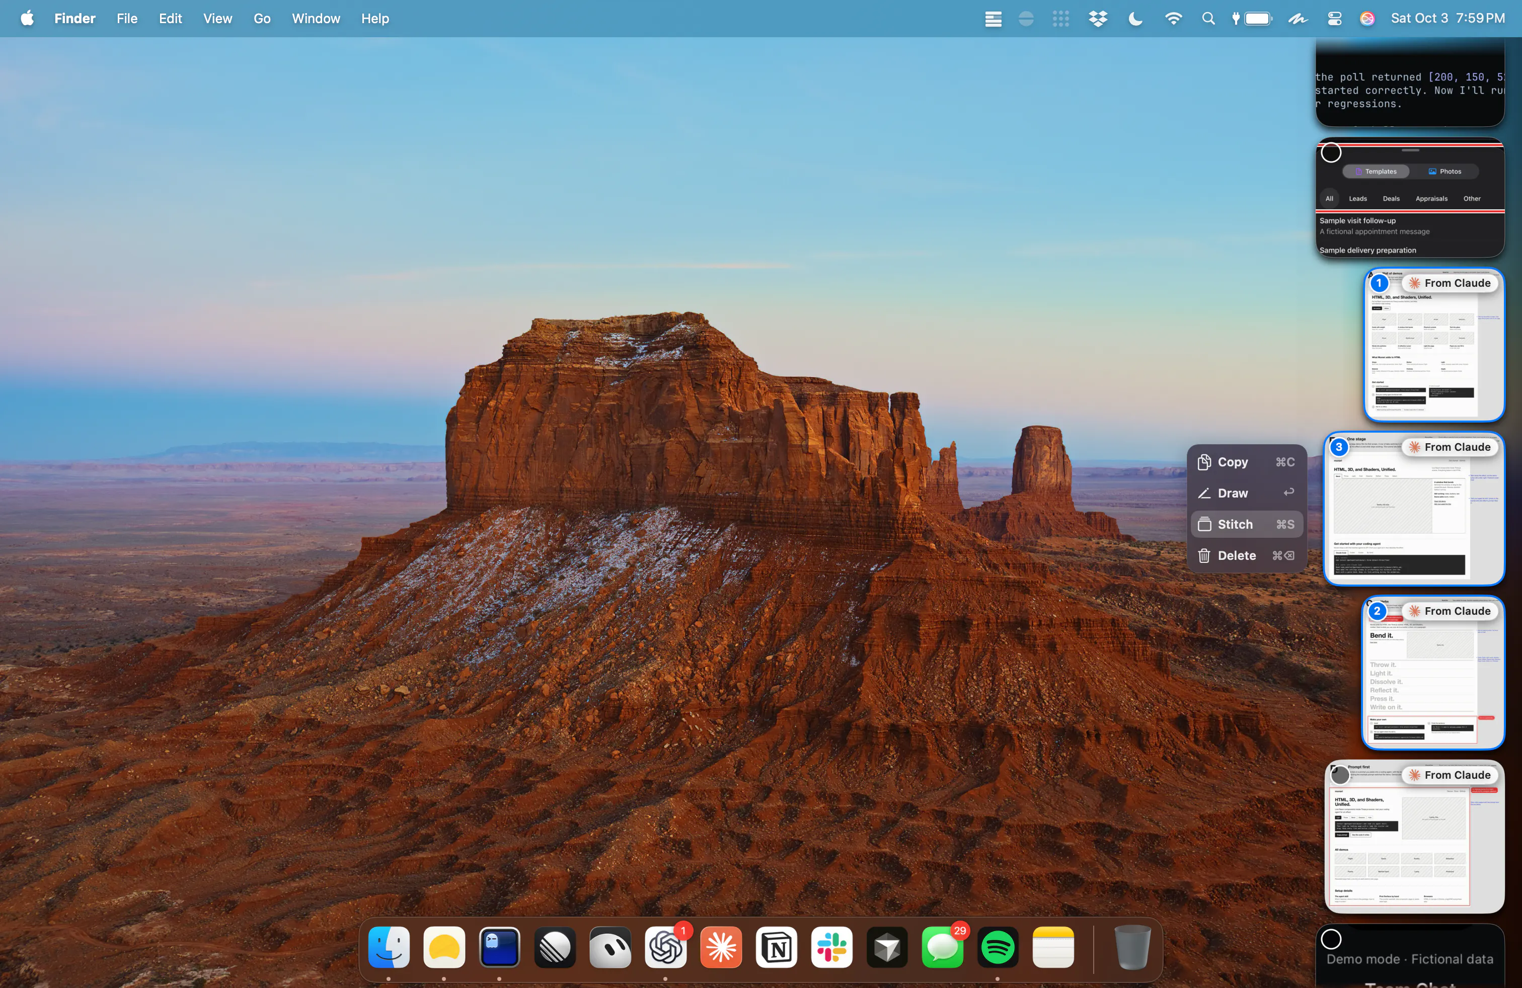Image resolution: width=1522 pixels, height=988 pixels.
Task: Select the Templates screenshot via its circle
Action: (x=1331, y=153)
